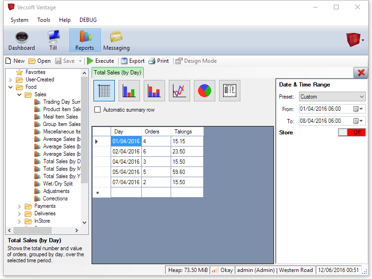
Task: Expand the Payments folder
Action: tap(20, 206)
